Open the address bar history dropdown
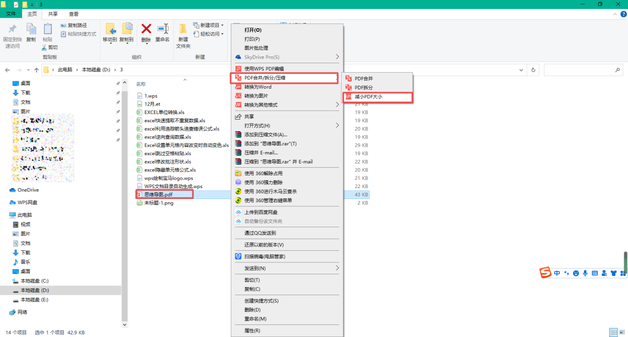 520,69
